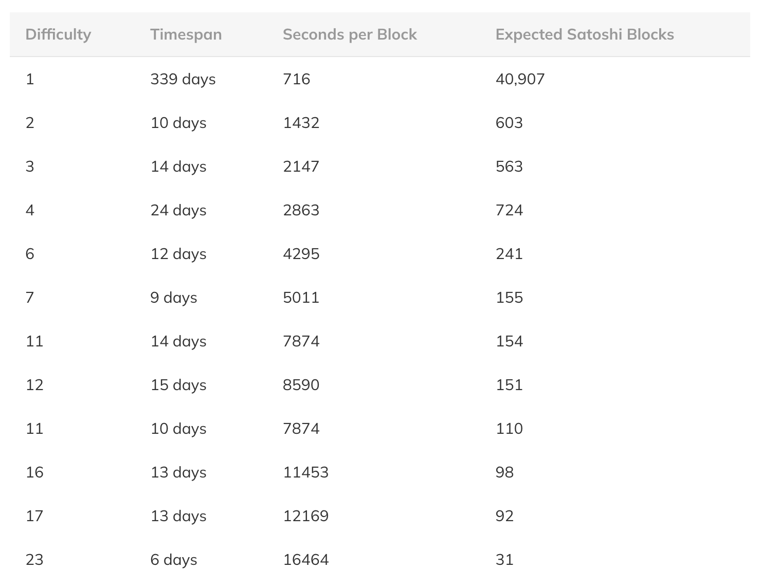The width and height of the screenshot is (761, 588).
Task: Click the 15 days timespan cell
Action: [x=178, y=385]
